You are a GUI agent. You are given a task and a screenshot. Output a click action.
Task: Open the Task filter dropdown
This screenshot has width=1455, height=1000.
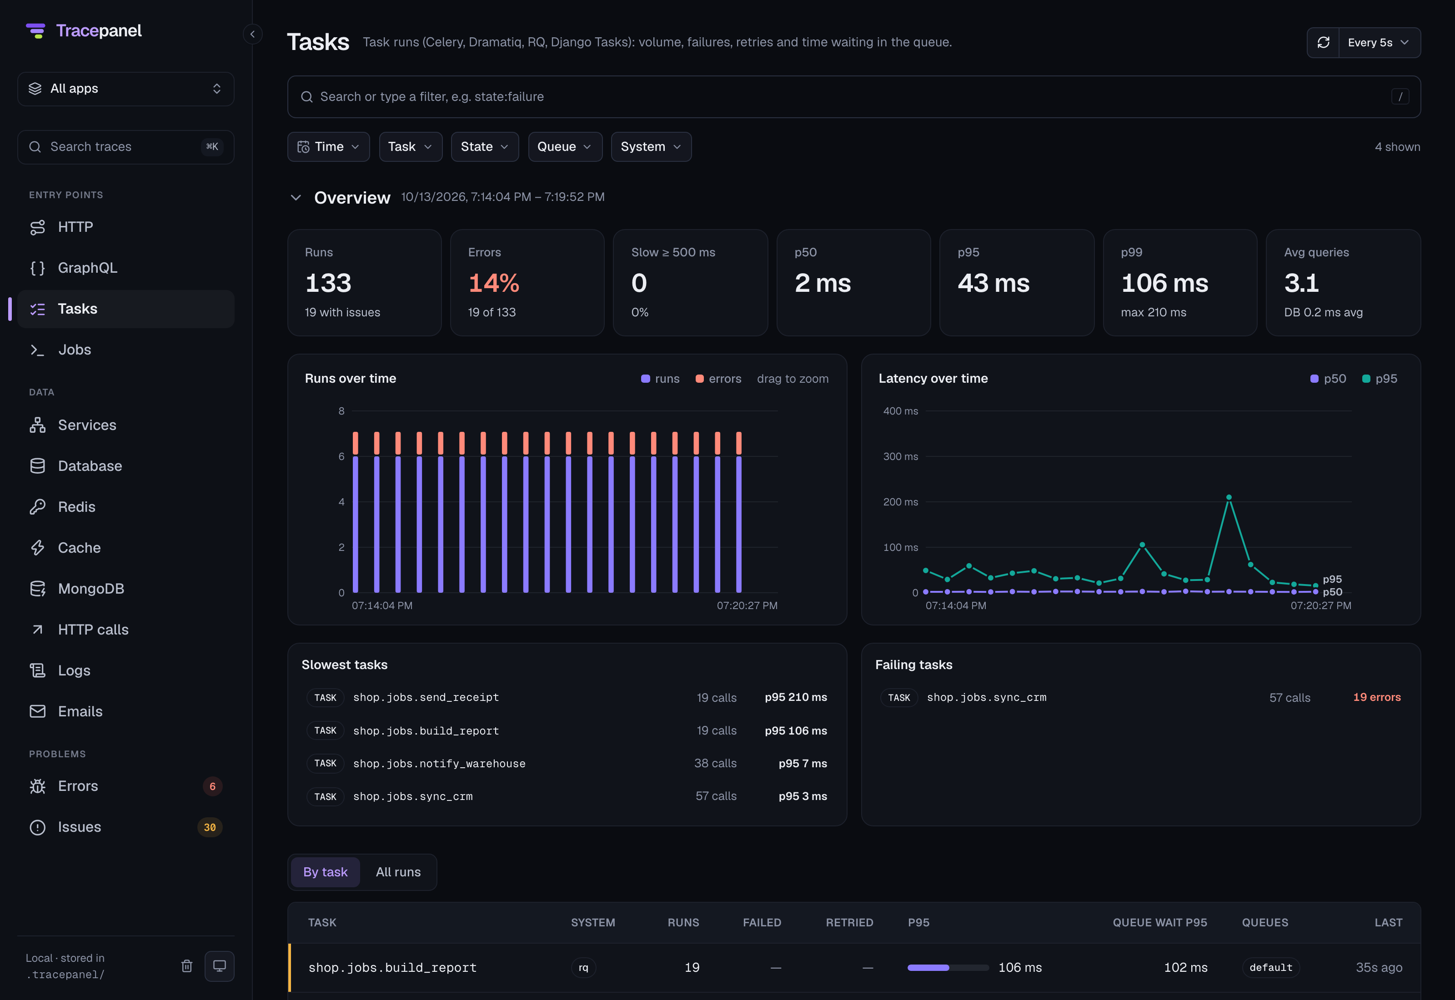click(x=411, y=147)
